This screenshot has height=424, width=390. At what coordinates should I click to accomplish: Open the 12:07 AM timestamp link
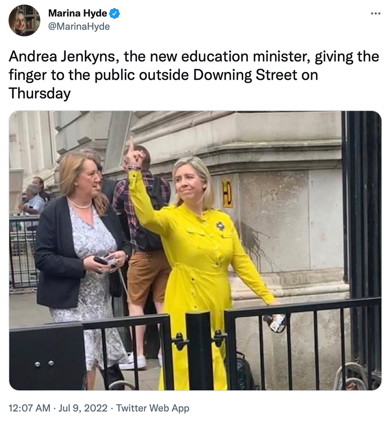coord(29,408)
